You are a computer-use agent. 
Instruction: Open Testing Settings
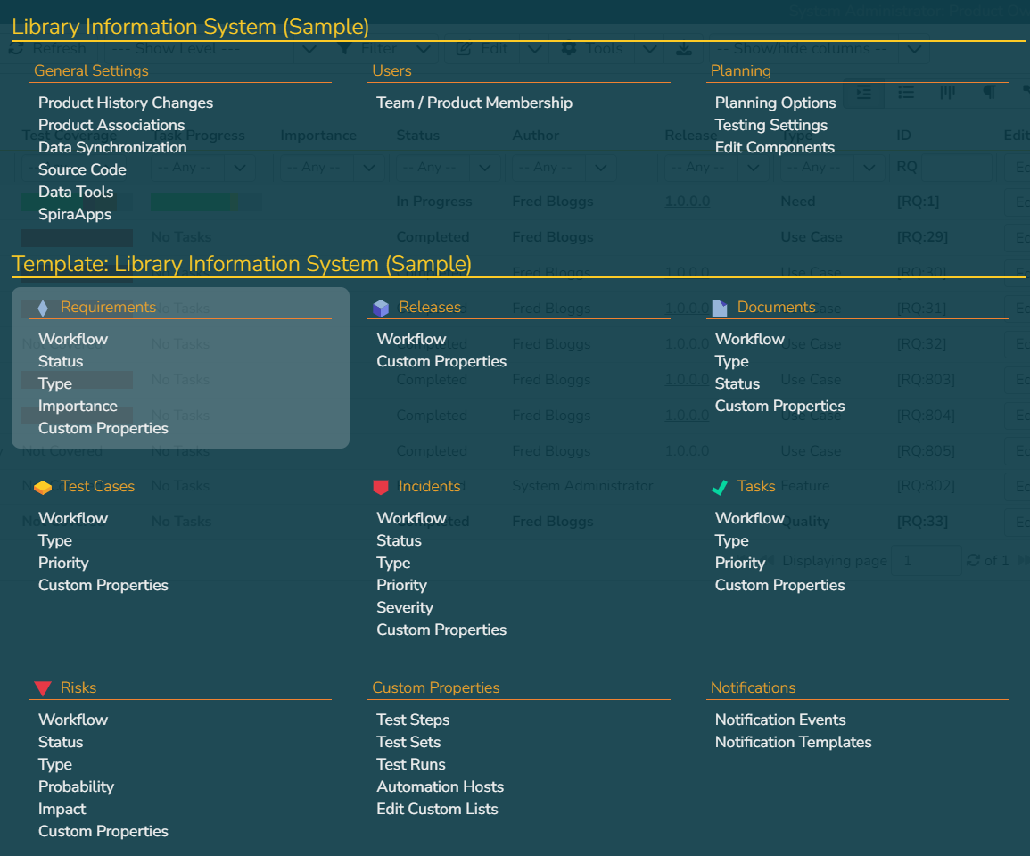click(x=771, y=125)
